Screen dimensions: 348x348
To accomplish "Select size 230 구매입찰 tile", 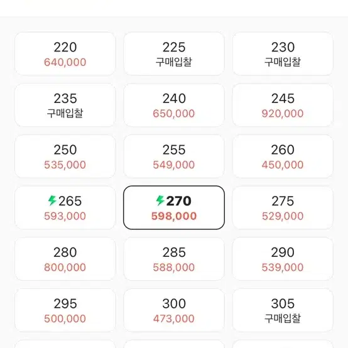I will (283, 54).
